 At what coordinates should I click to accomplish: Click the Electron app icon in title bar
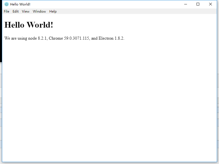(x=7, y=4)
